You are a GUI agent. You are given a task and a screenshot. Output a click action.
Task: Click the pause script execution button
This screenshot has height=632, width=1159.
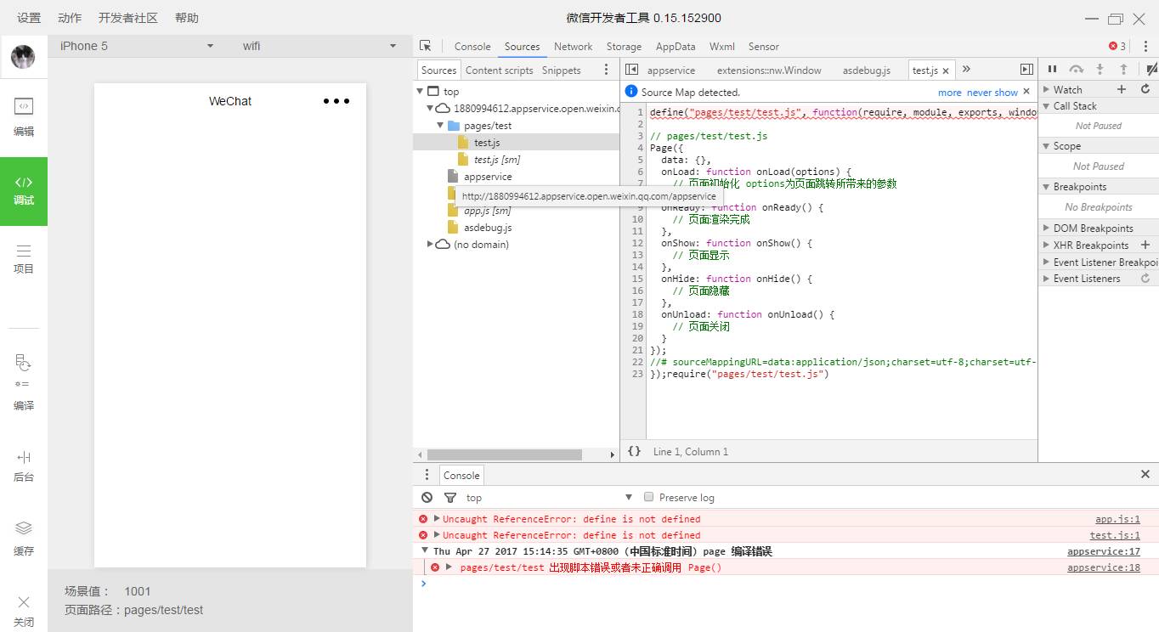1052,70
